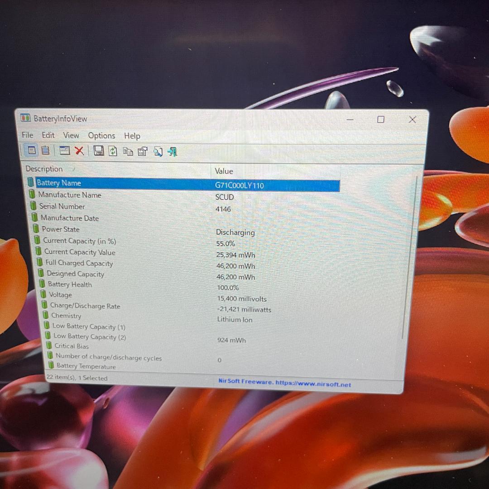Open Properties from the toolbar icon
489x489 pixels.
point(143,152)
